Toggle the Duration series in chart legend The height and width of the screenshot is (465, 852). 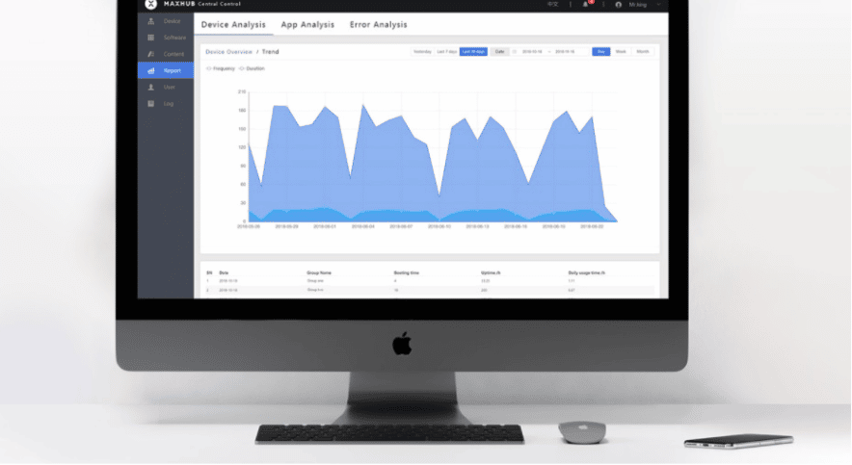pos(253,68)
